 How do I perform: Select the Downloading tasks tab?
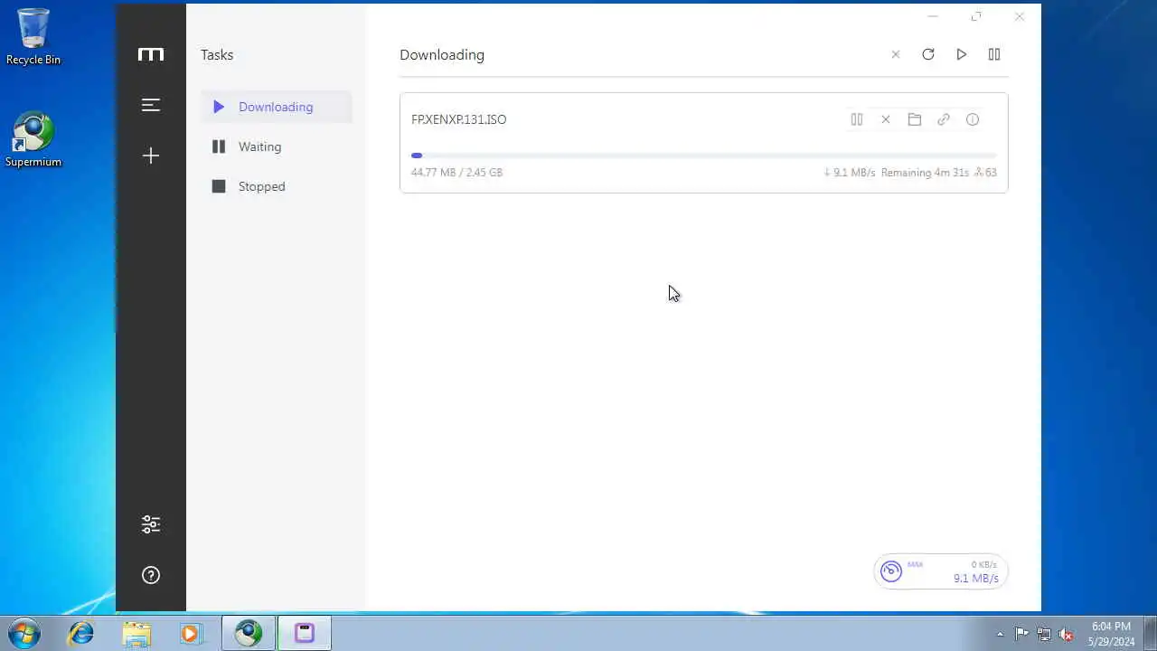pos(277,107)
